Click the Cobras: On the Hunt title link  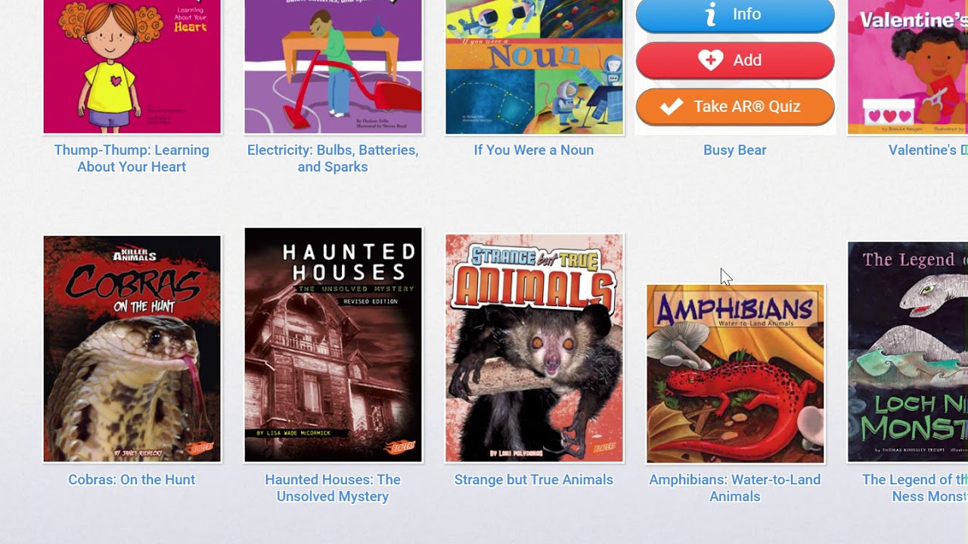point(132,480)
